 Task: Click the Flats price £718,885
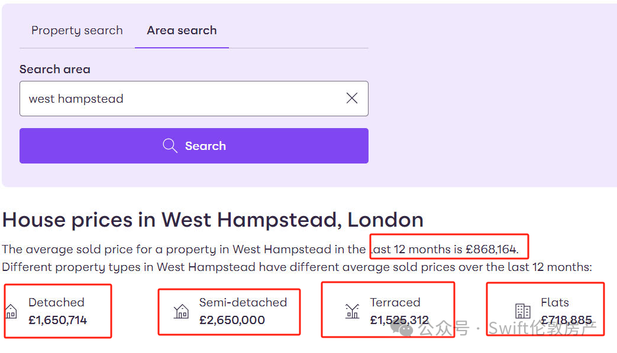(566, 320)
